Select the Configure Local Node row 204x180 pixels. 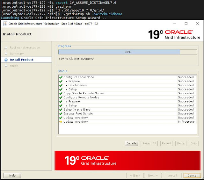(x=127, y=77)
